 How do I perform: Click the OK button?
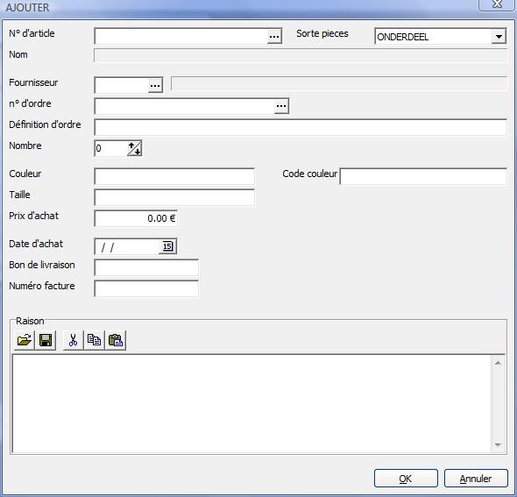[x=406, y=479]
